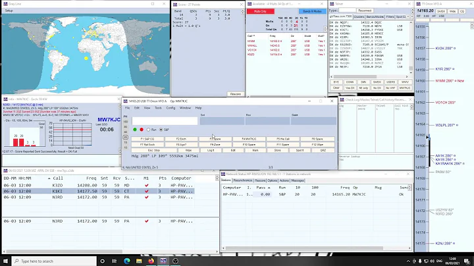Select 10m band in Entry window band panel
474x266 pixels.
tap(126, 147)
